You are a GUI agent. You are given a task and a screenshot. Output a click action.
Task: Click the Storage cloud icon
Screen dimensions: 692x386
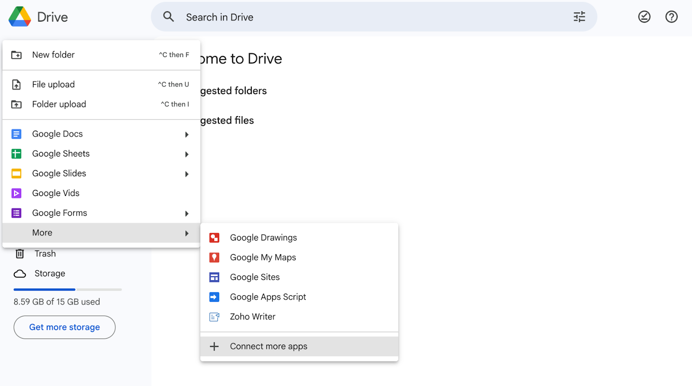click(20, 274)
